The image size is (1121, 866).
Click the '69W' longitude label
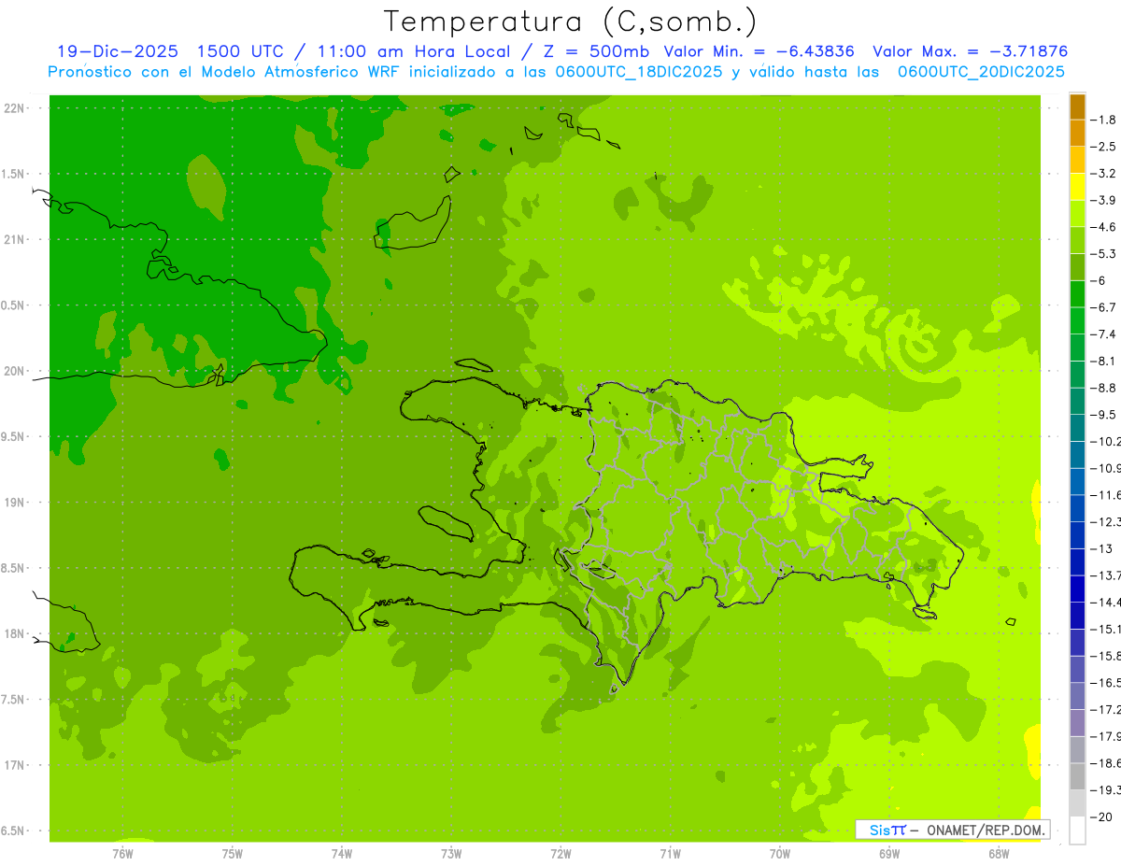(x=889, y=854)
